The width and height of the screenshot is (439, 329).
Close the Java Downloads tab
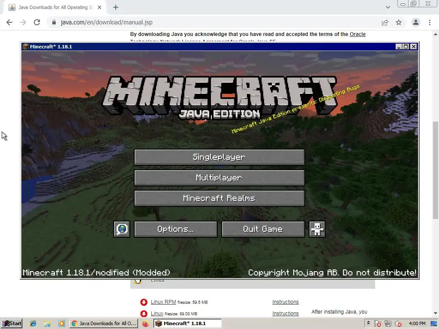tap(99, 8)
